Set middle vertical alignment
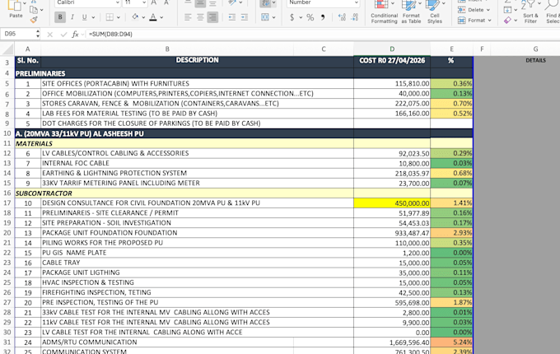Viewport: 560px width, 354px height. 200,3
